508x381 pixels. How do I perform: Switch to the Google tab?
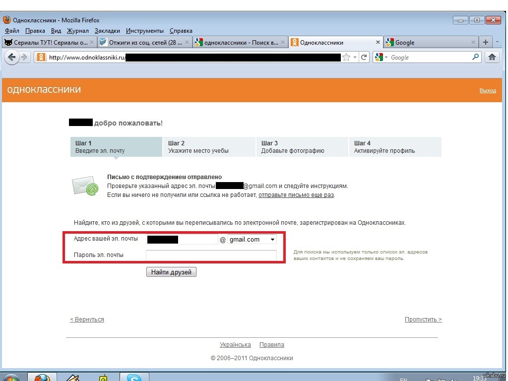tap(431, 43)
